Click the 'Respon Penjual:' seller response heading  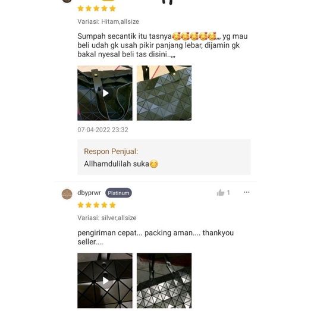coord(111,151)
